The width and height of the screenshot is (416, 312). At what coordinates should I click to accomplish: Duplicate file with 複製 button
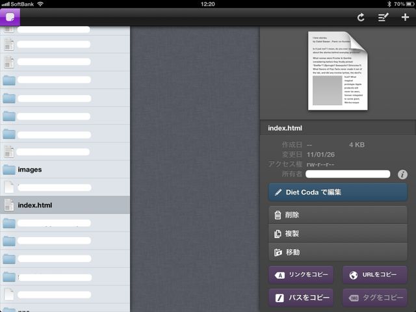tap(338, 233)
